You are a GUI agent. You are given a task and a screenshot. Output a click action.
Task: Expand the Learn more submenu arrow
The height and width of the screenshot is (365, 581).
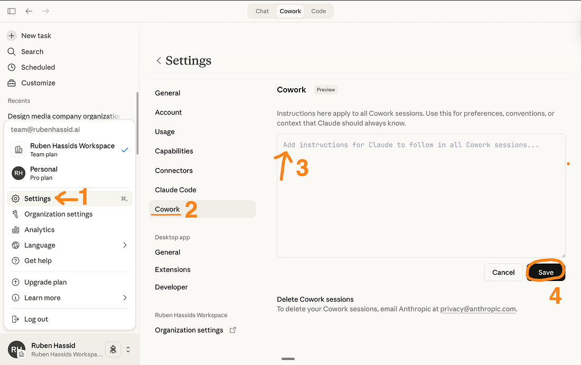125,298
